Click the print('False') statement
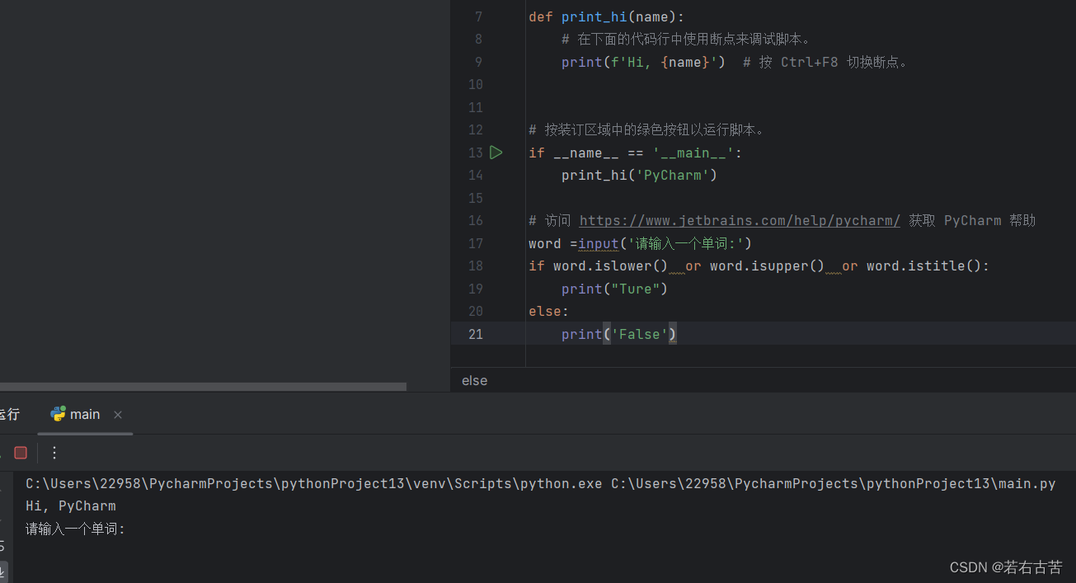Image resolution: width=1076 pixels, height=583 pixels. coord(619,334)
